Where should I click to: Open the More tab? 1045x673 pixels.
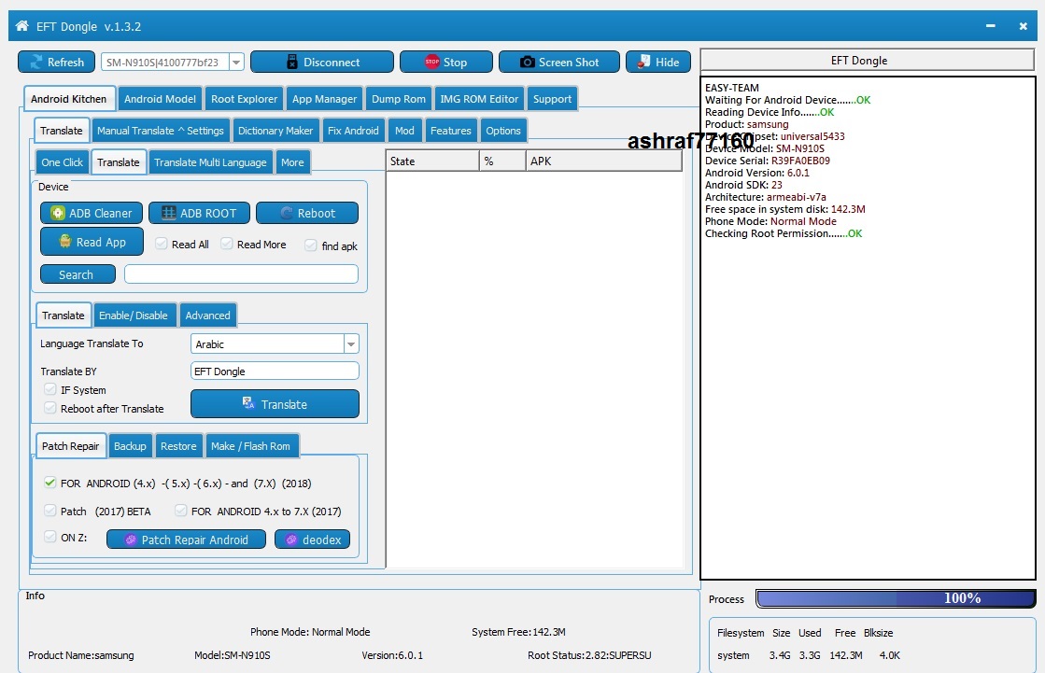tap(292, 161)
